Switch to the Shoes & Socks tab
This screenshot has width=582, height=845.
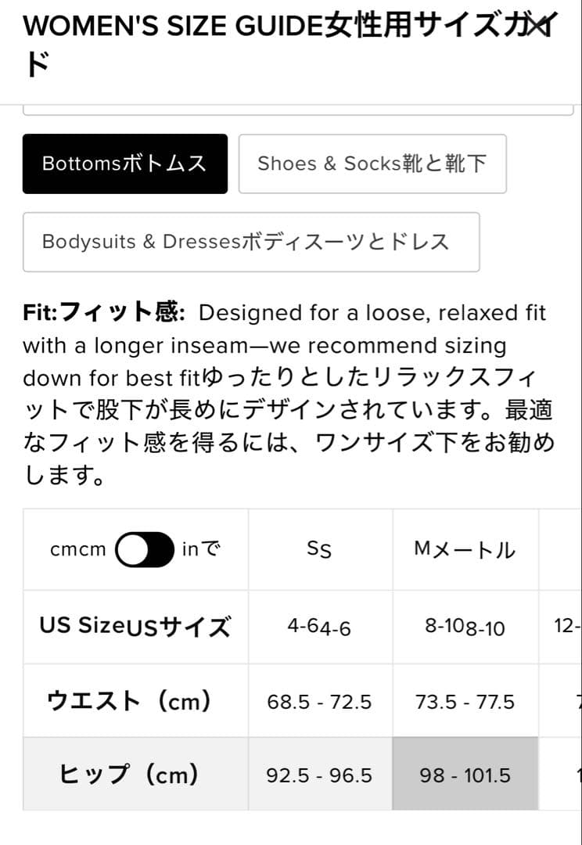pyautogui.click(x=372, y=164)
